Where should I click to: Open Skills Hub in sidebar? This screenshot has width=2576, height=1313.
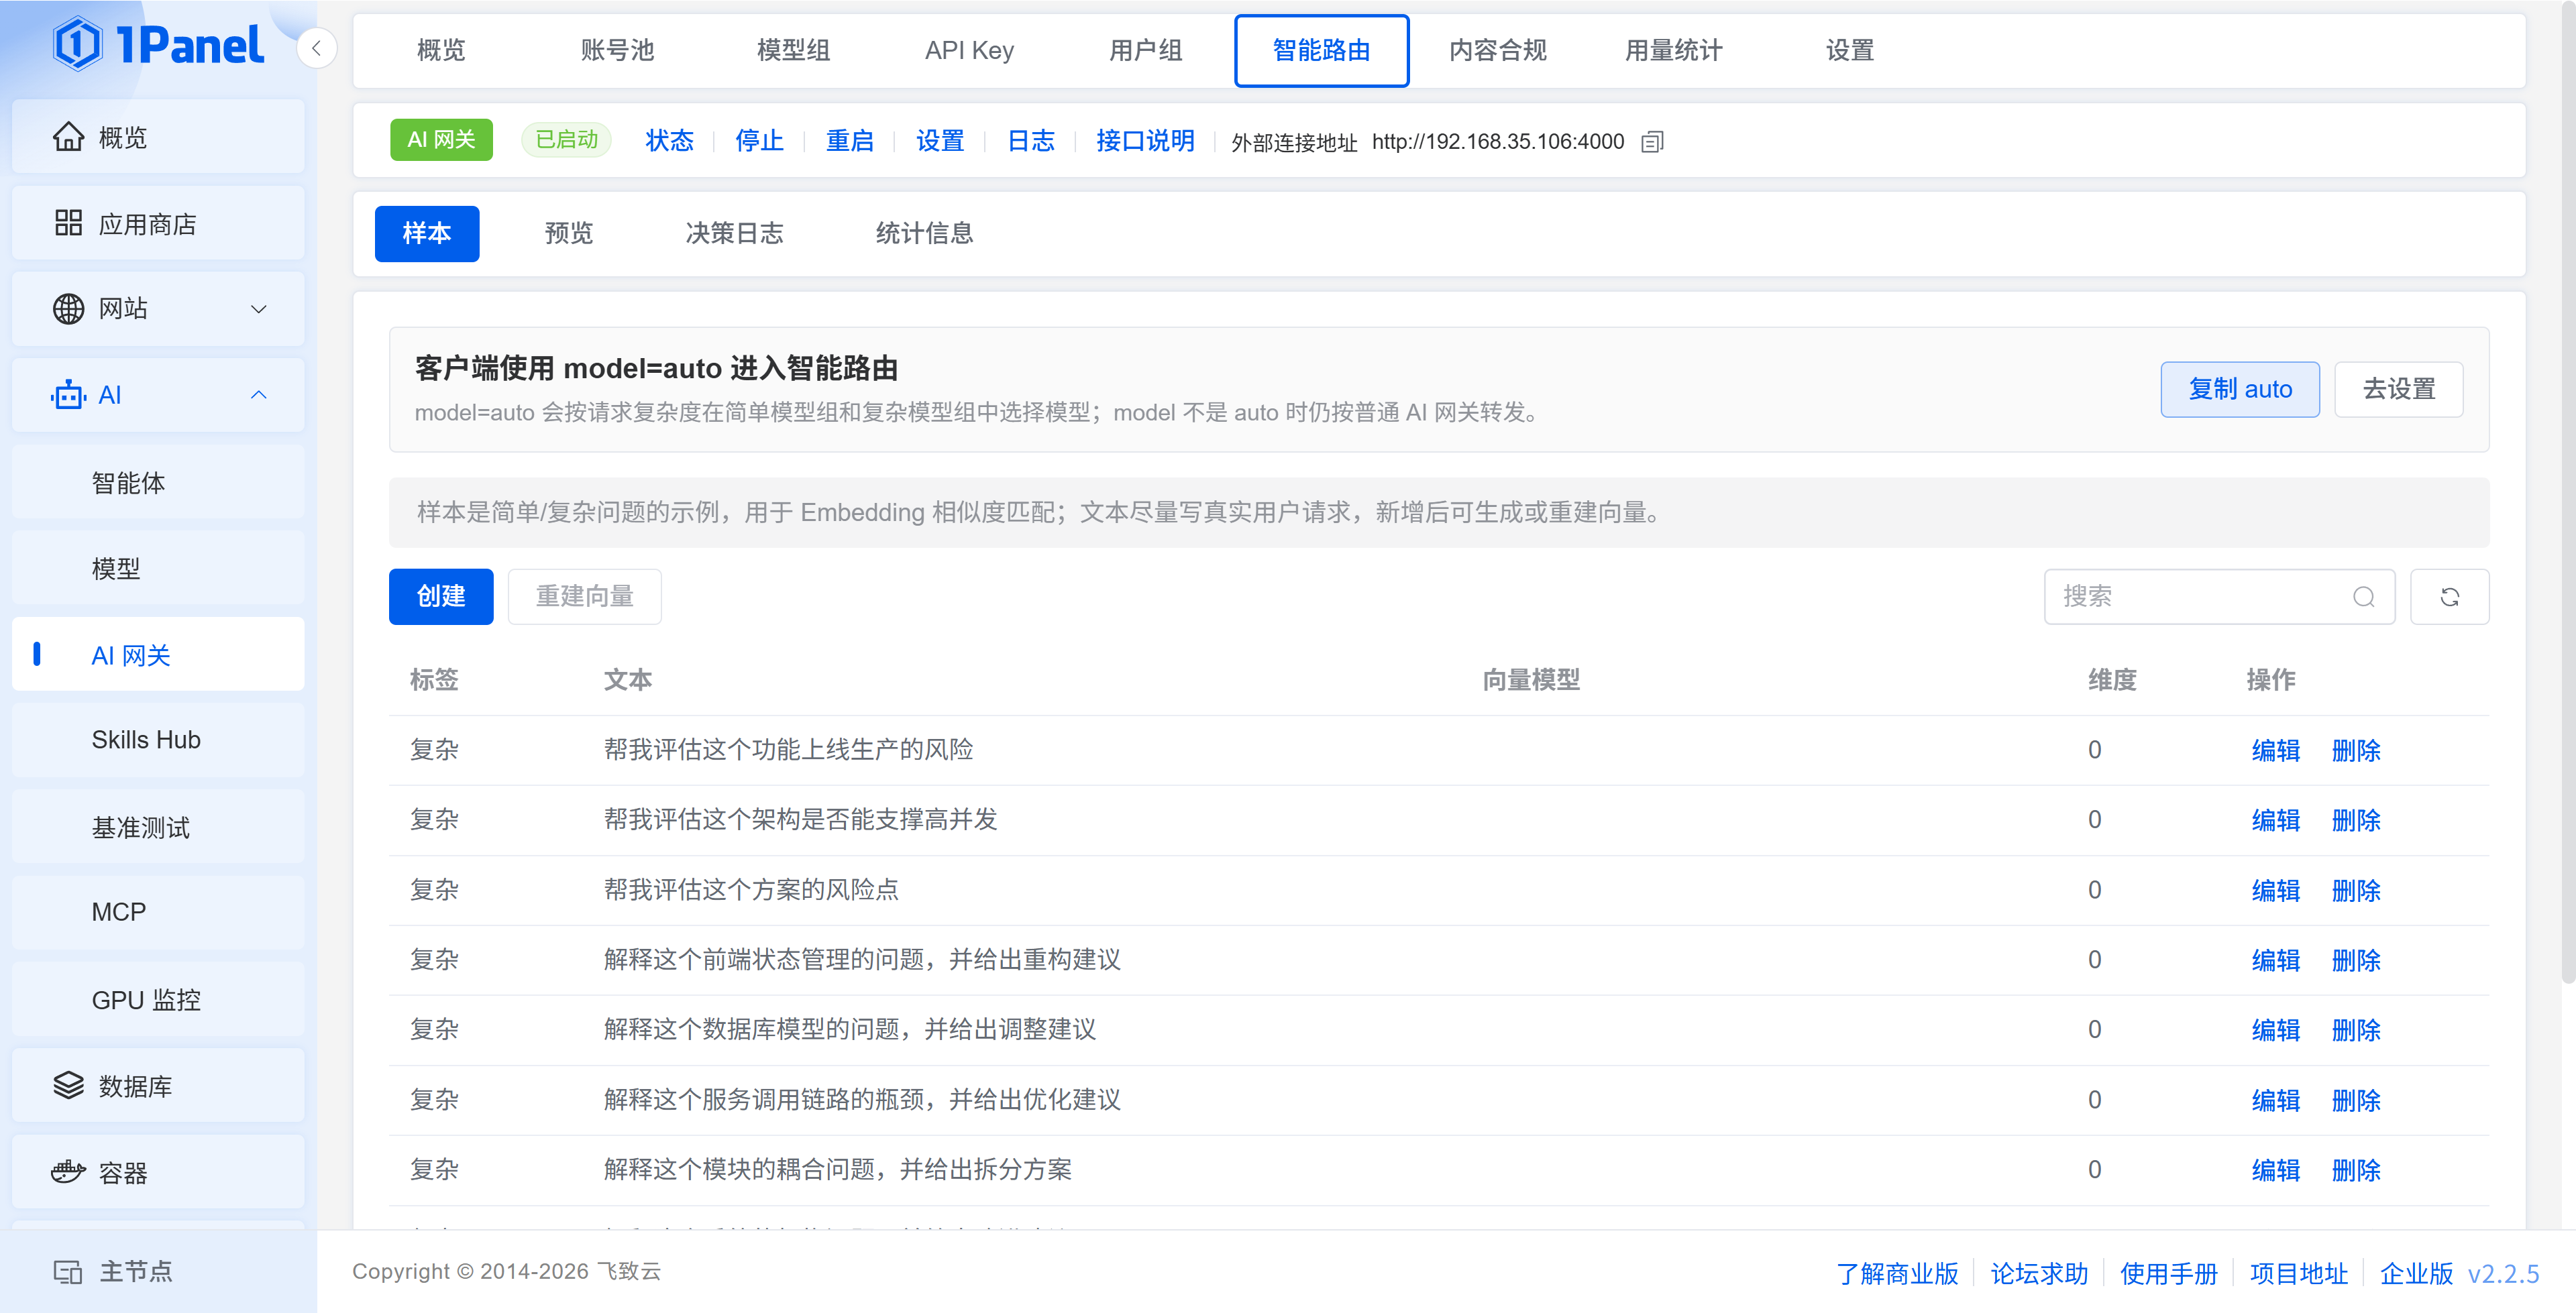(158, 740)
